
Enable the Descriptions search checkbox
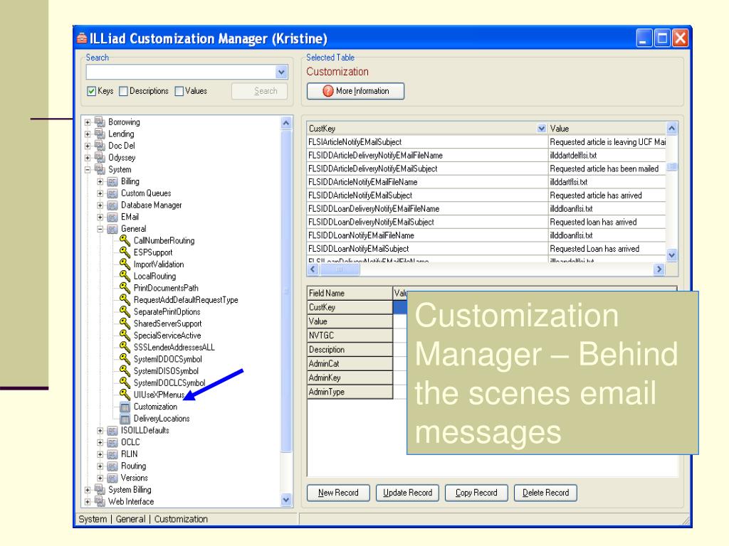pyautogui.click(x=123, y=91)
